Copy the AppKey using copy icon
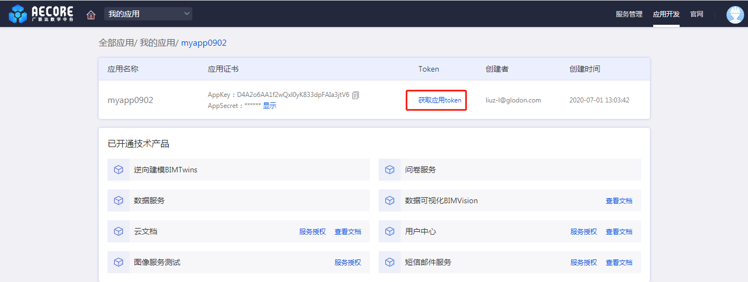Viewport: 748px width, 282px height. point(356,95)
